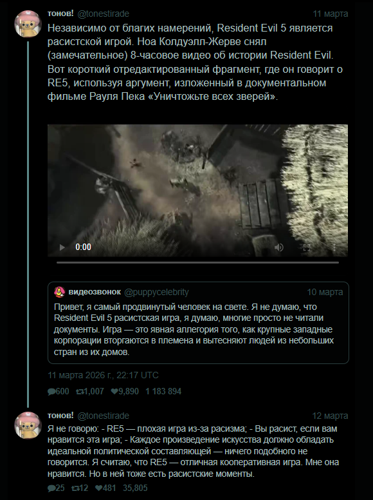The width and height of the screenshot is (373, 500).
Task: Open the avatar on the second tweet
Action: tap(28, 425)
